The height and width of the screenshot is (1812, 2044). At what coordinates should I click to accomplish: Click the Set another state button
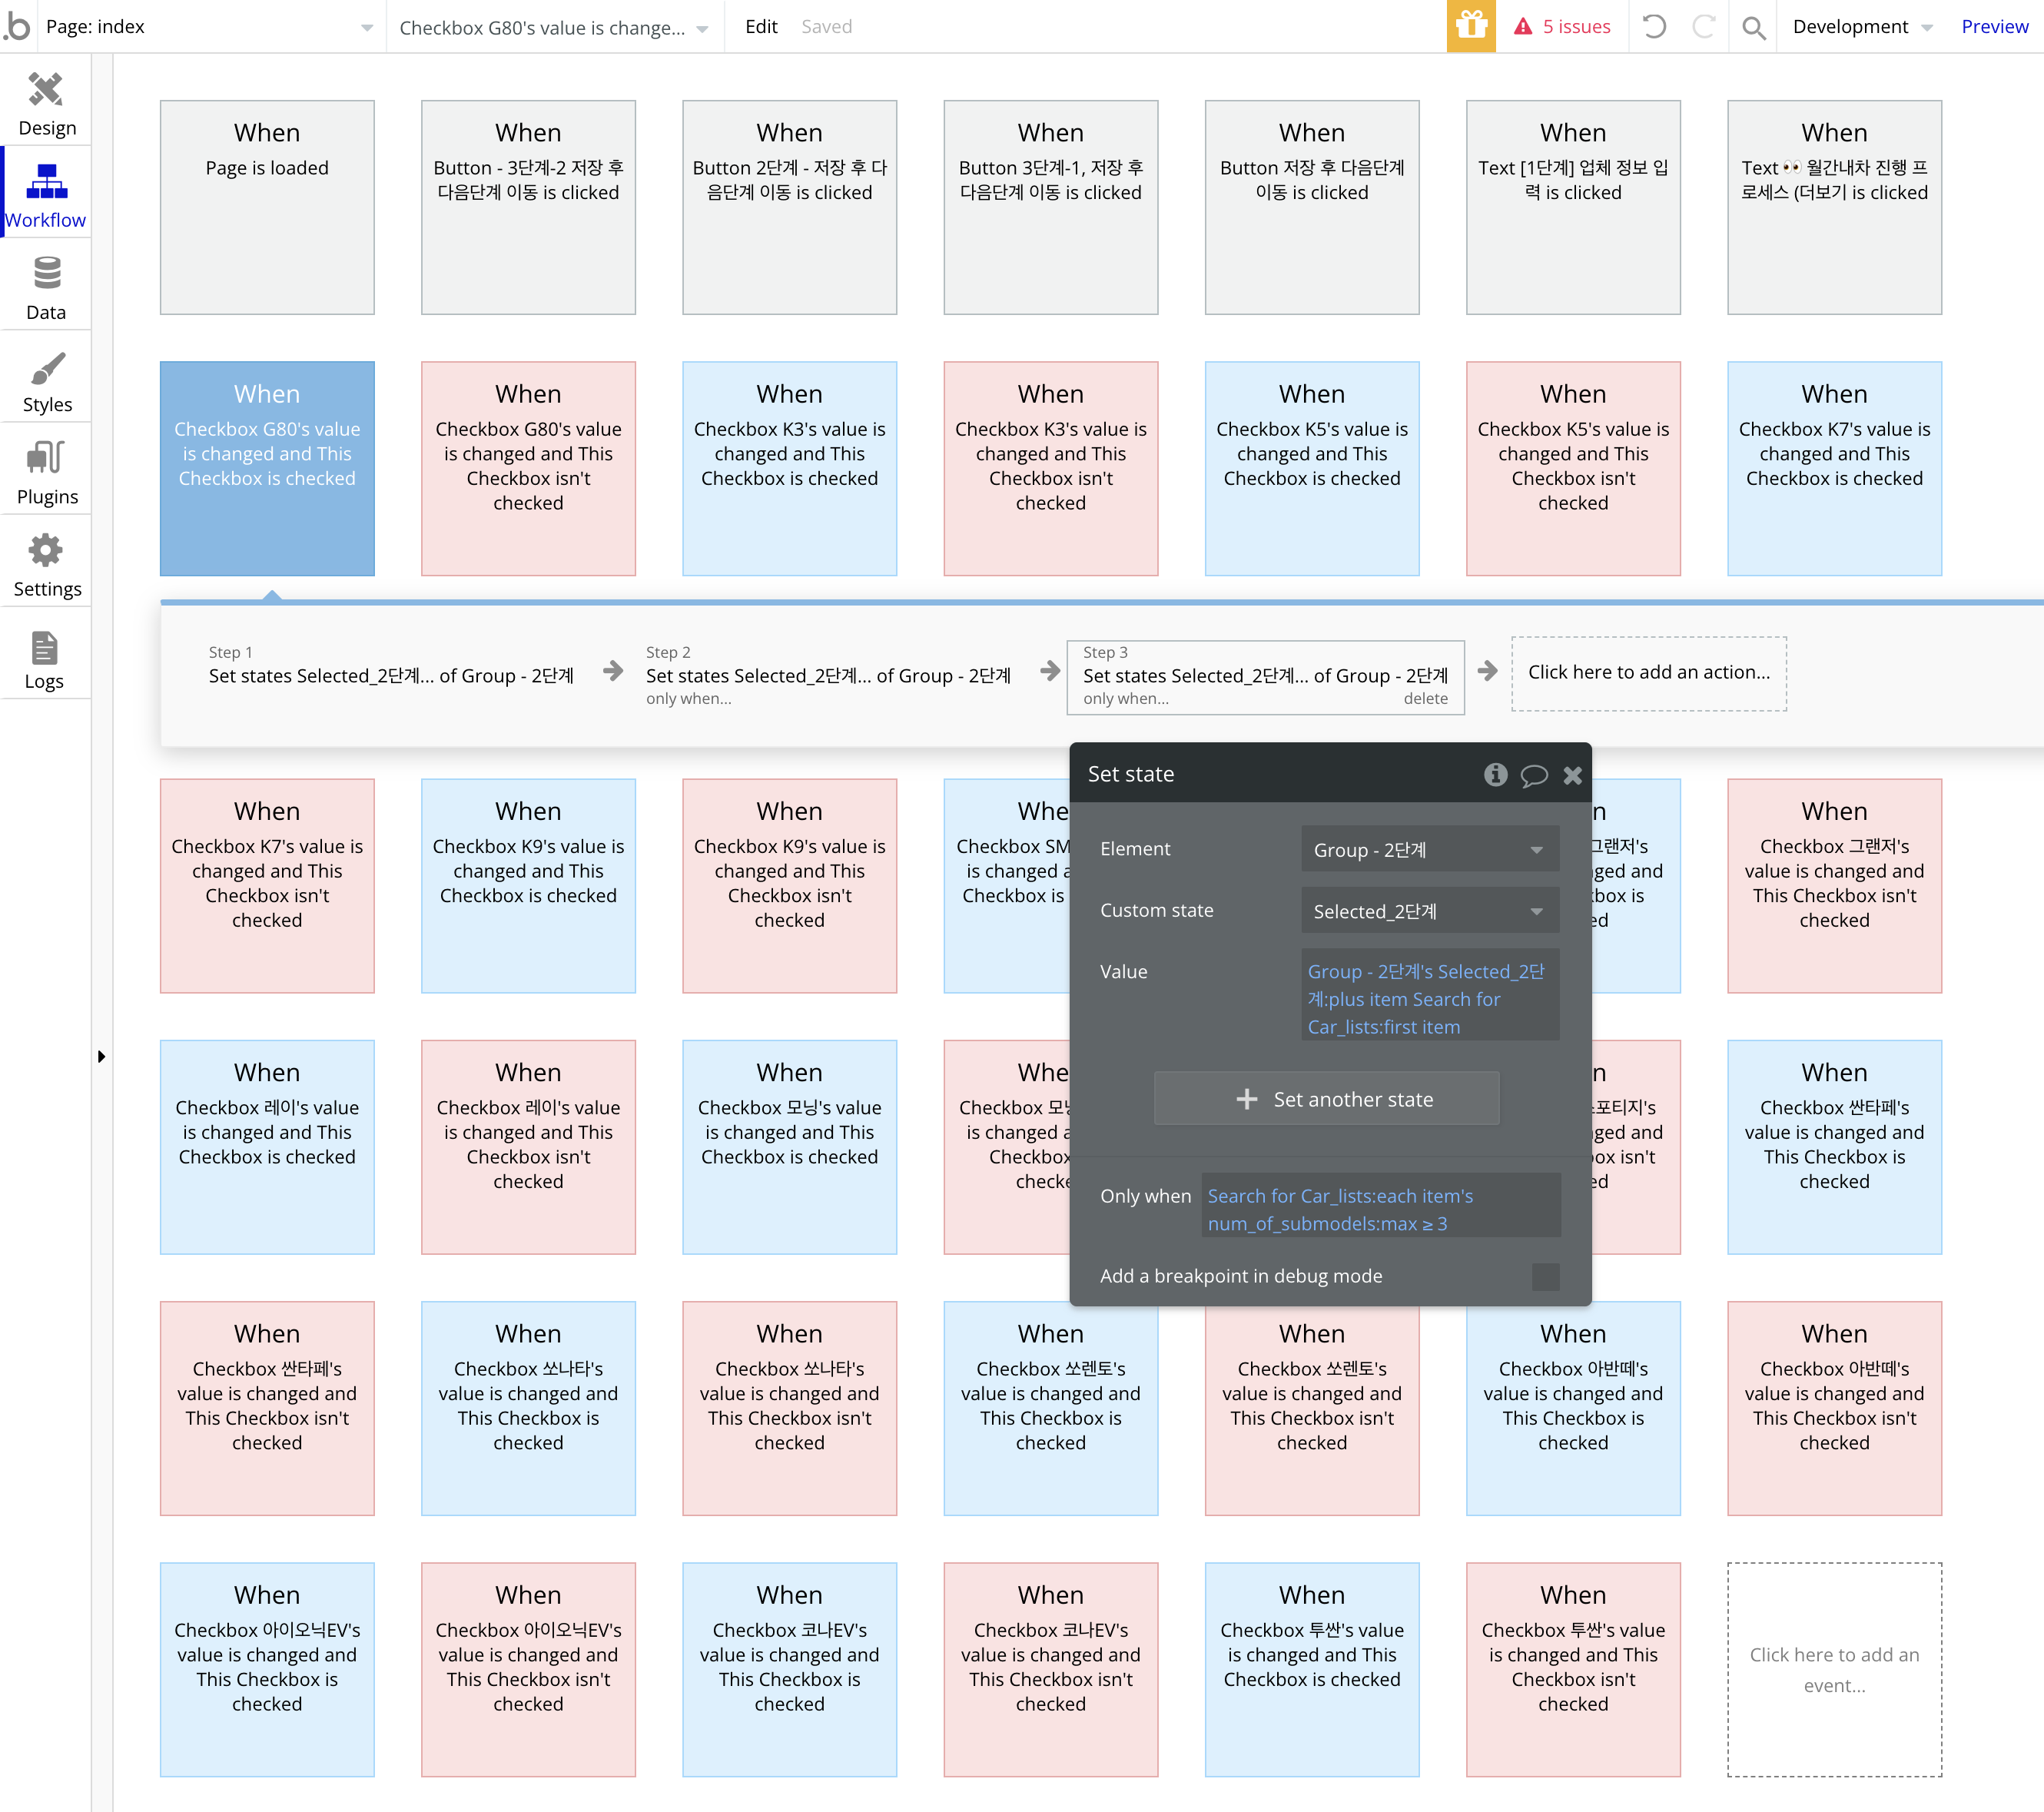(1326, 1099)
